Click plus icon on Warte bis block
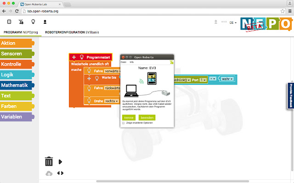 (89, 78)
